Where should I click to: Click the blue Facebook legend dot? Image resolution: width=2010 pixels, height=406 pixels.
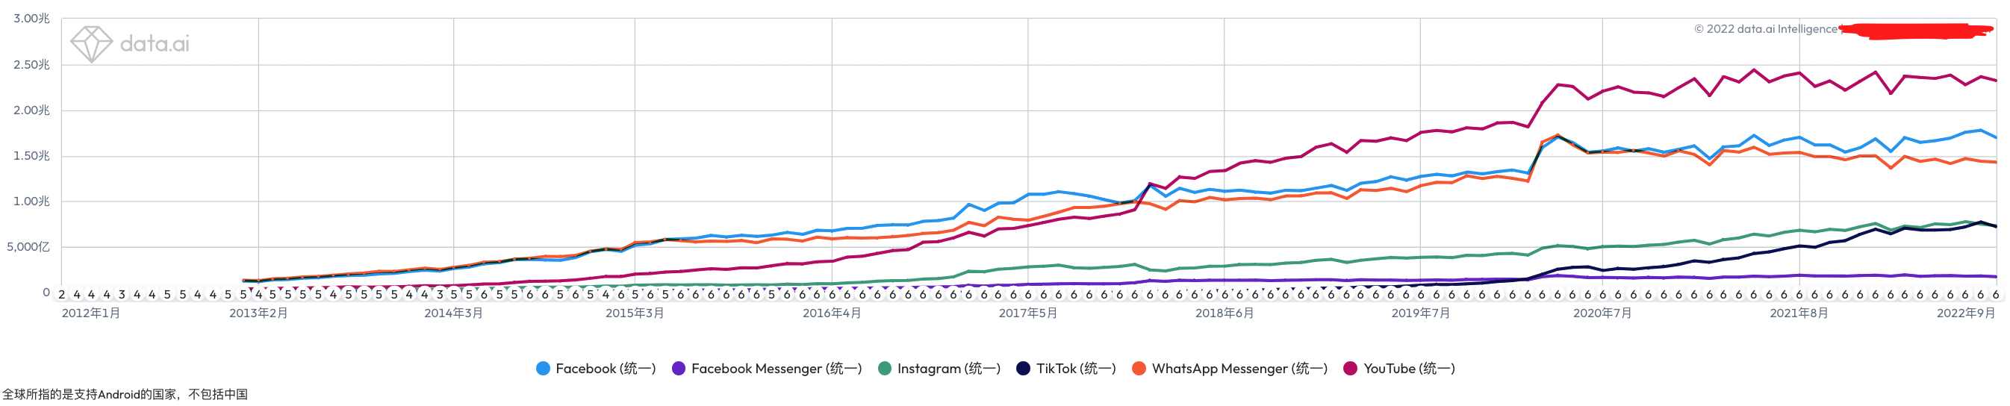tap(543, 369)
